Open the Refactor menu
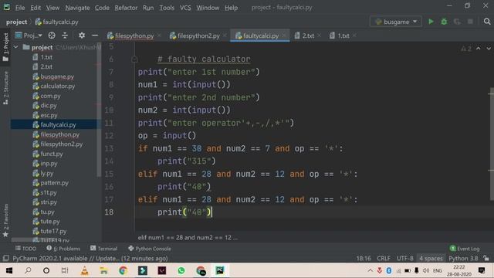The width and height of the screenshot is (494, 278). 126,8
